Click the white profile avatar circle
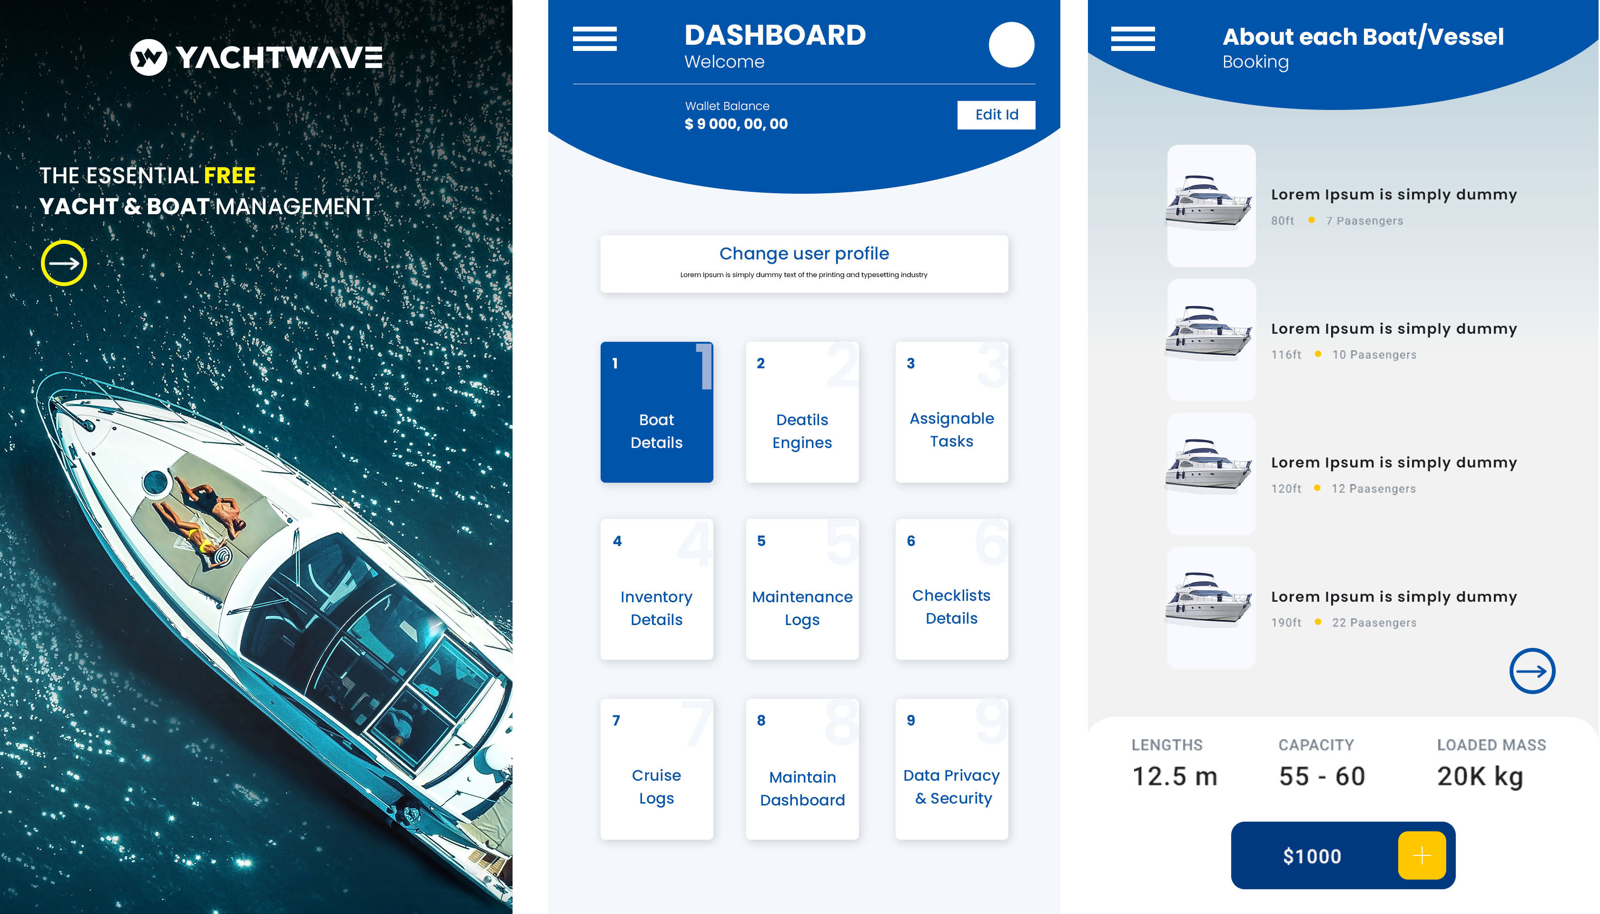The height and width of the screenshot is (914, 1600). point(1011,45)
